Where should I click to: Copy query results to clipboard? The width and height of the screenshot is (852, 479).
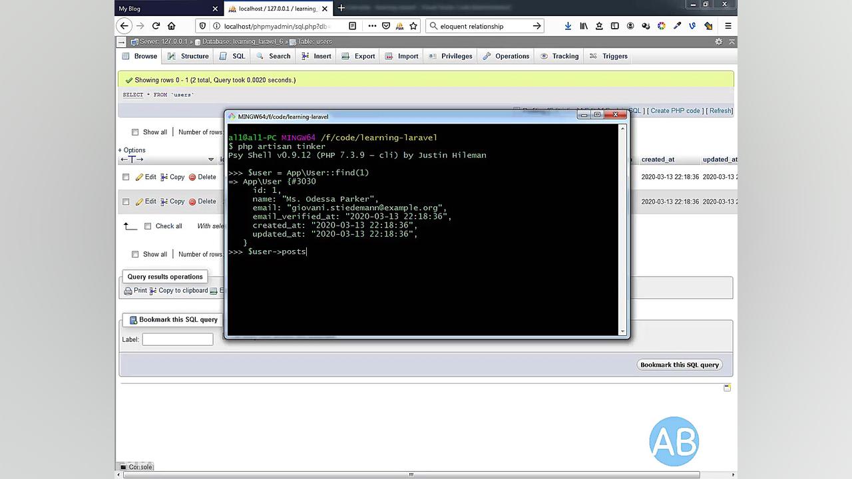178,291
